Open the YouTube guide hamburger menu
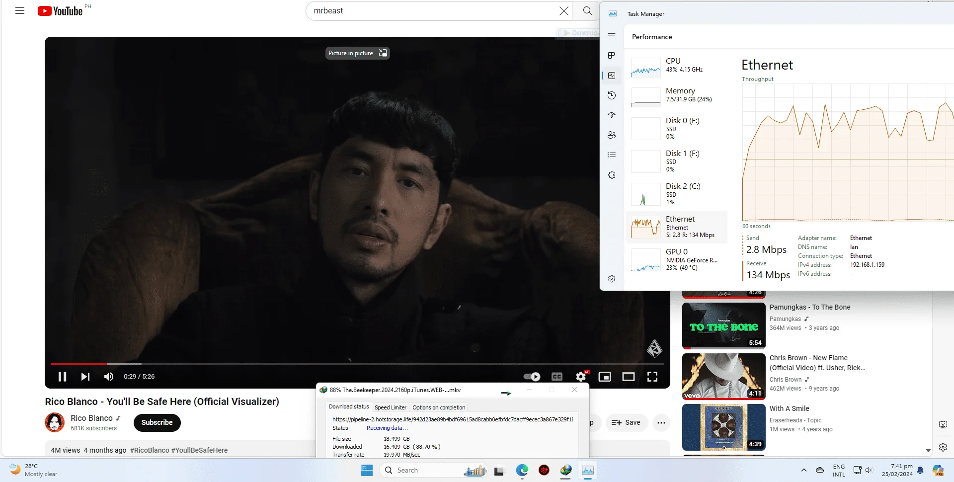The image size is (954, 482). click(x=20, y=10)
